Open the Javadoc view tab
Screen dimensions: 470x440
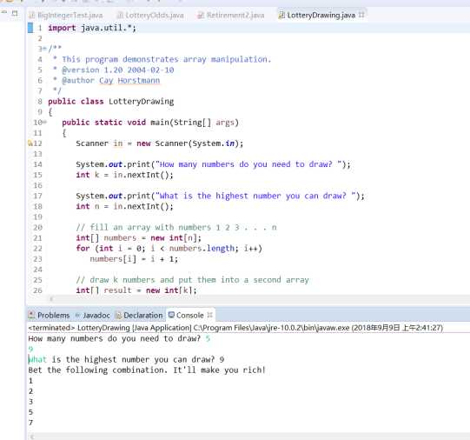pyautogui.click(x=92, y=316)
